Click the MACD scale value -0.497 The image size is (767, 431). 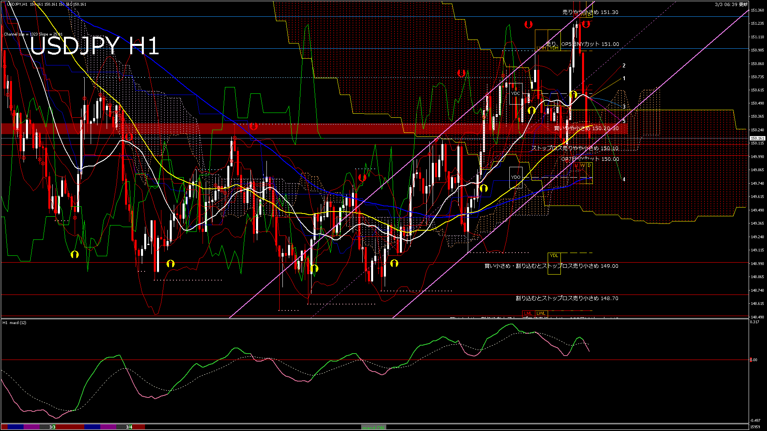(755, 421)
